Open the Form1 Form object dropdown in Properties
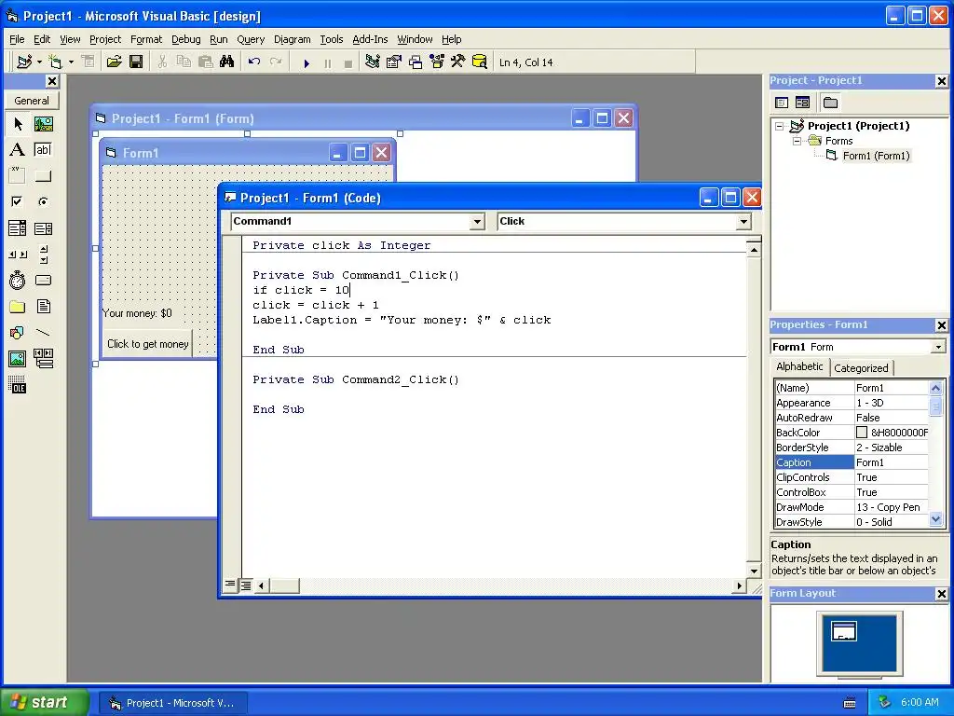 tap(938, 347)
